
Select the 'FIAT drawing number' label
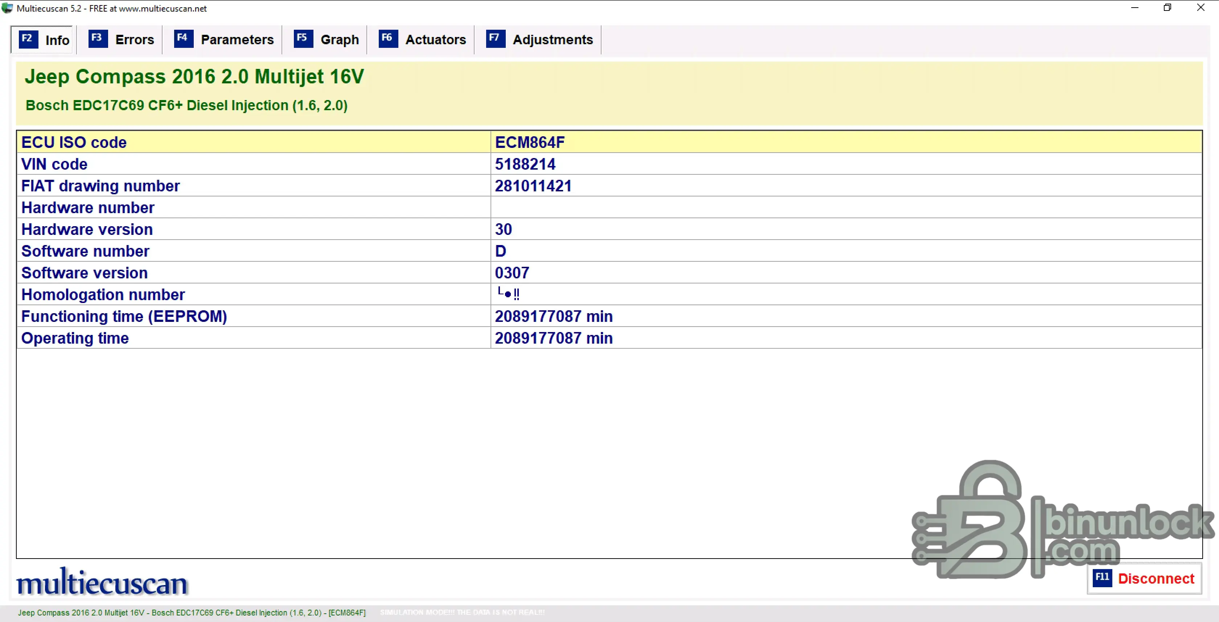pos(100,186)
